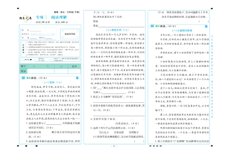The height and width of the screenshot is (162, 229).
Task: Click question 4. 文段中介绍了海参
Action: pyautogui.click(x=117, y=121)
